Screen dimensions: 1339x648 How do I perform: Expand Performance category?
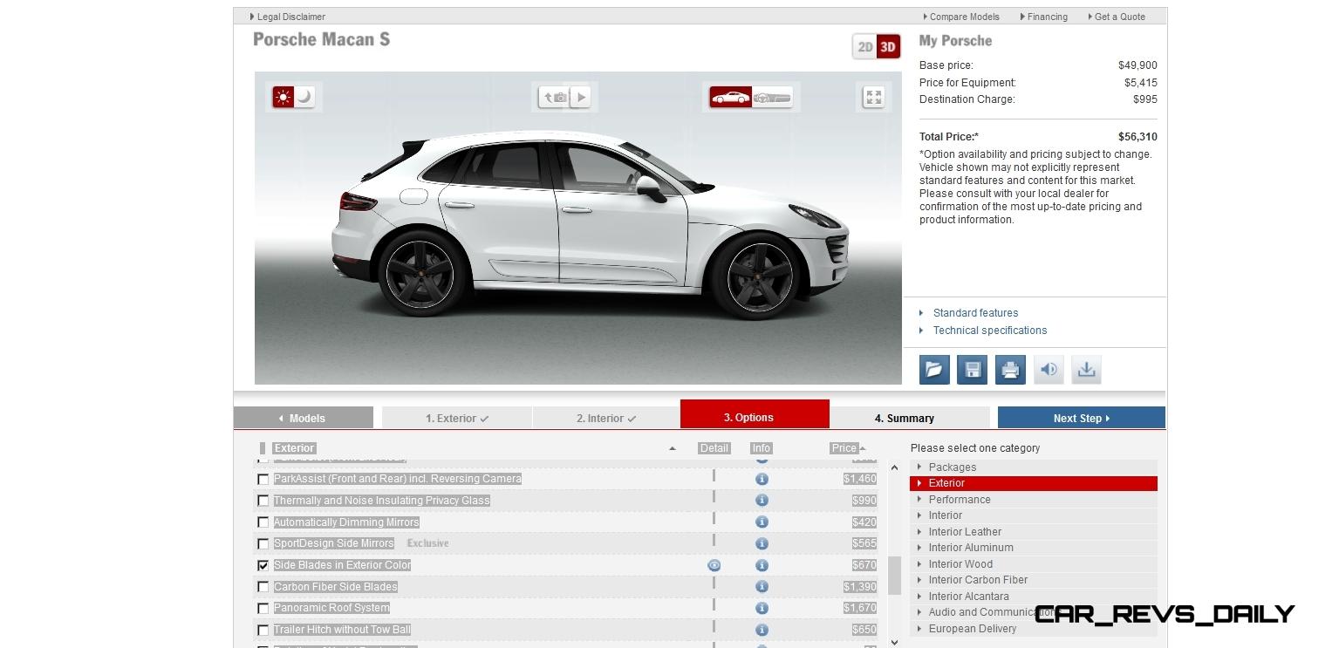point(1033,500)
